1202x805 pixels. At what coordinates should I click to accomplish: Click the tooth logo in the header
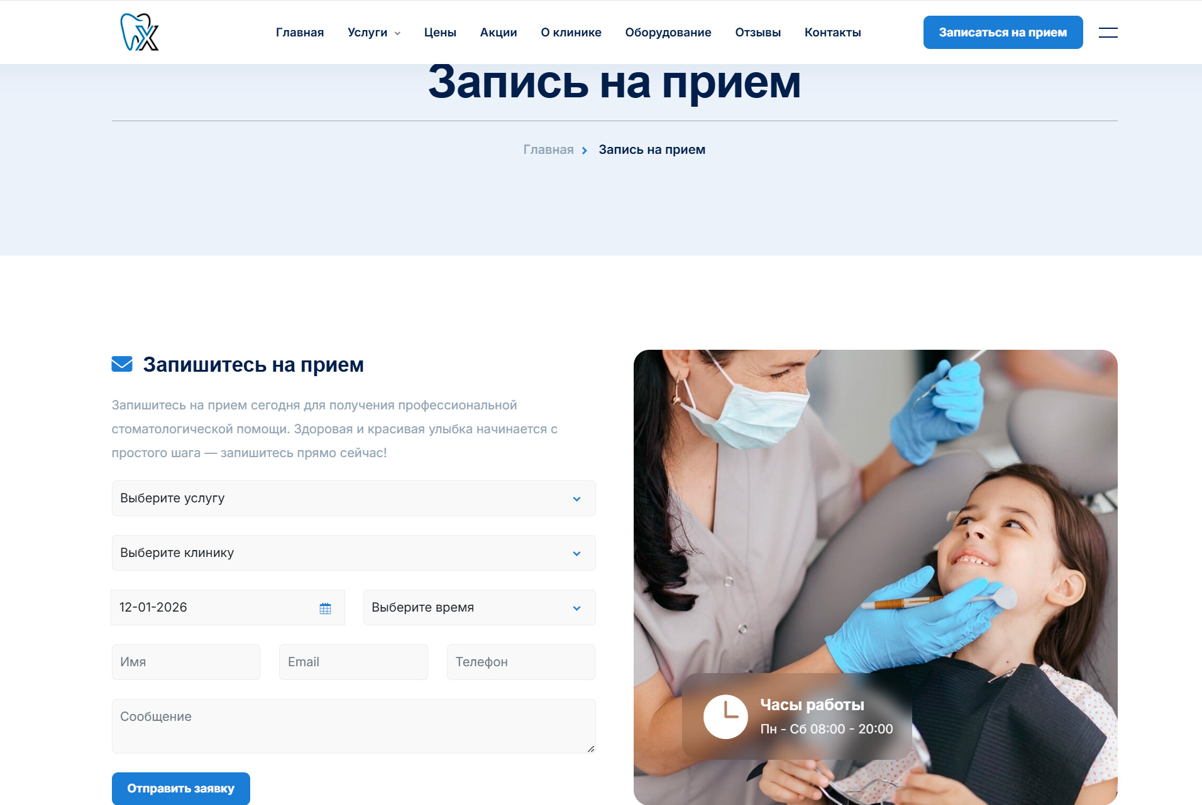[x=140, y=32]
